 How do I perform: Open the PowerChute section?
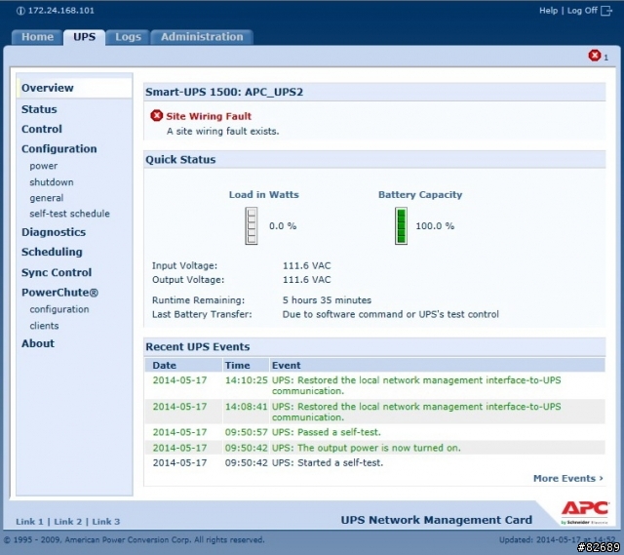point(59,293)
